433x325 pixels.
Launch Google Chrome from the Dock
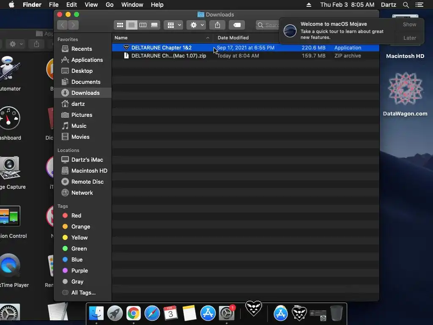[134, 313]
